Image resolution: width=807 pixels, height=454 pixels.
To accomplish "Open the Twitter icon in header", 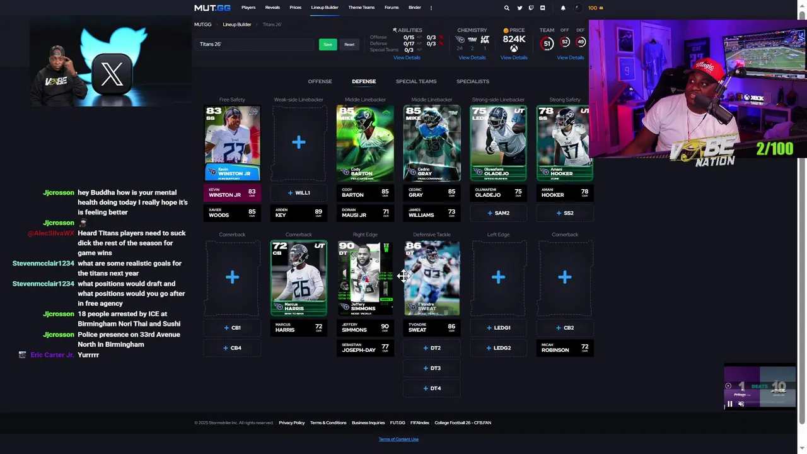I will point(520,8).
